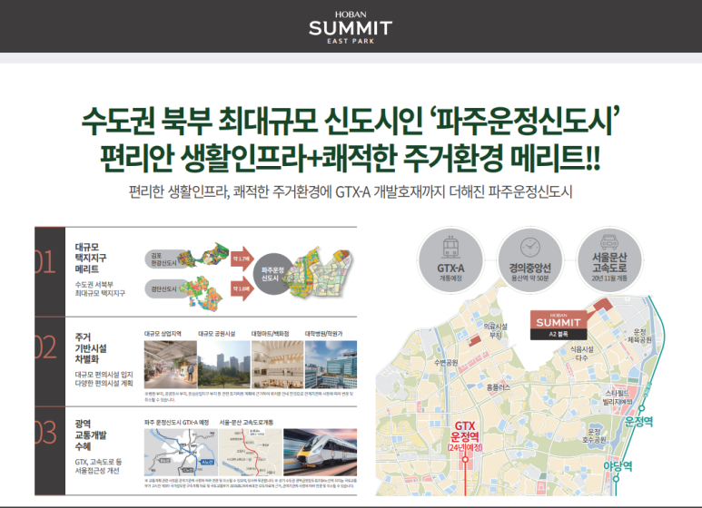Click the 대학병원/학원가 photo thumbnail
The image size is (702, 508).
(331, 365)
